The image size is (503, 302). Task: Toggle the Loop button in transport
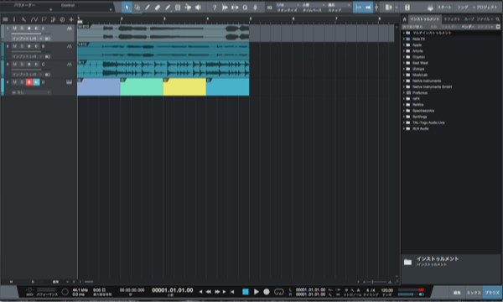(279, 291)
